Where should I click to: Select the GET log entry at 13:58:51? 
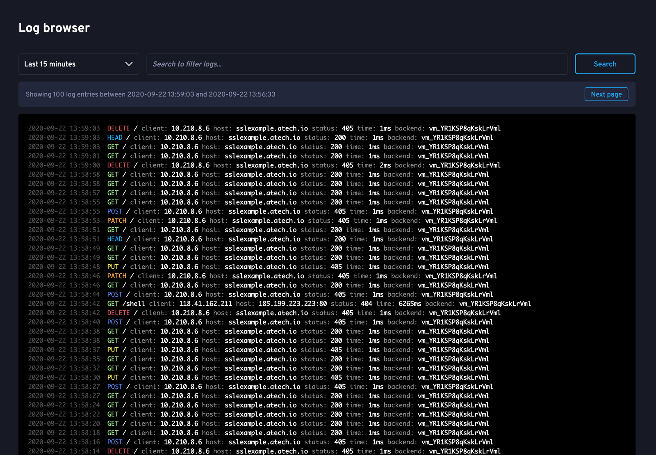259,230
